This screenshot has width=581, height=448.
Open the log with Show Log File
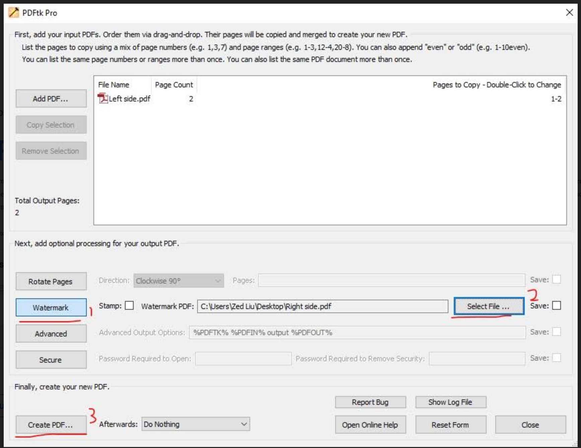tap(450, 402)
